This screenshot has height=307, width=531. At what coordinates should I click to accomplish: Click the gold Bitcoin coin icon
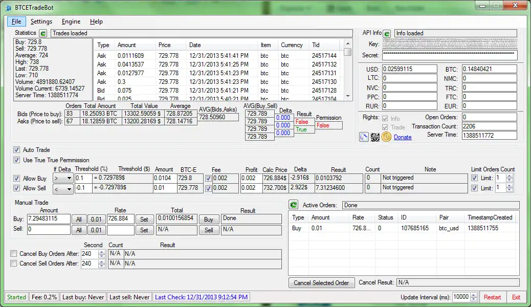point(386,137)
